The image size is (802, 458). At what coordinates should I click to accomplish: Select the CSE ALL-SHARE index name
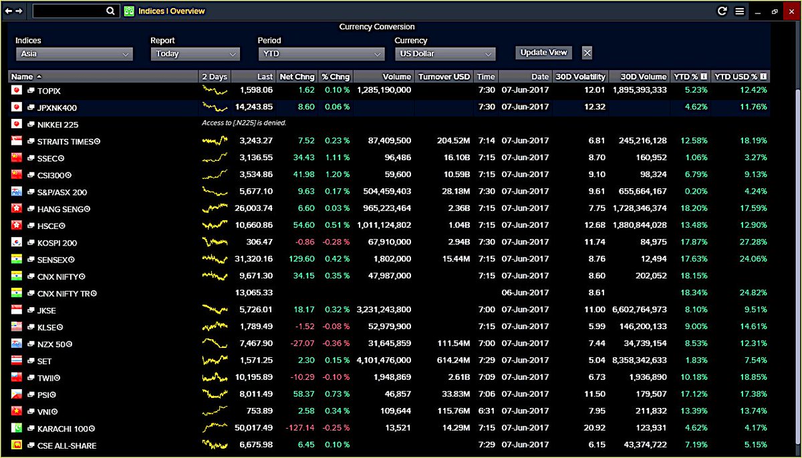click(67, 445)
